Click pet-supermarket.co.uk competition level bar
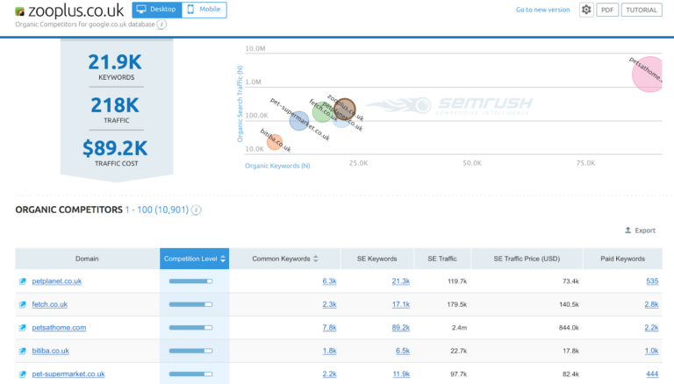Screen dimensions: 674x384 pos(190,374)
